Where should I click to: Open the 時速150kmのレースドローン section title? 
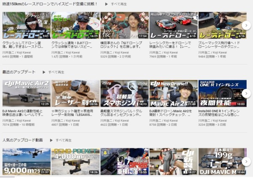point(50,4)
